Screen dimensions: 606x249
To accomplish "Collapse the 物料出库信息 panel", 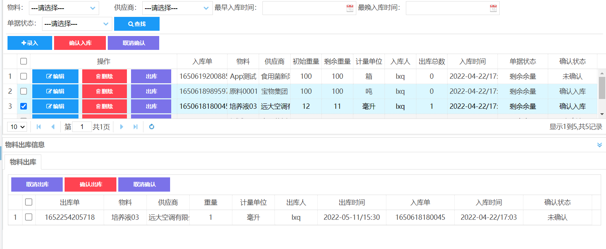I will (x=600, y=145).
